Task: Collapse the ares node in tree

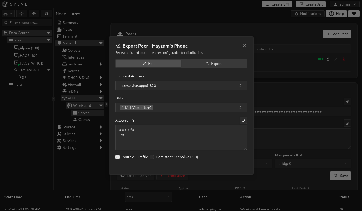Action: 48,40
